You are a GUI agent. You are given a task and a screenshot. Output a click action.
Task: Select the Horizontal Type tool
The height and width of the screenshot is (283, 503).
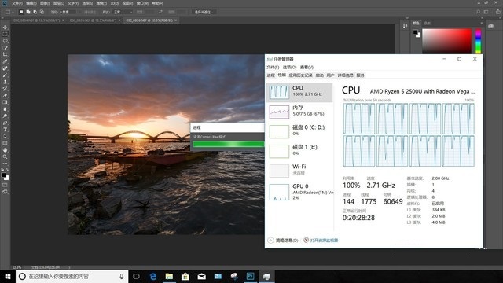tap(5, 130)
